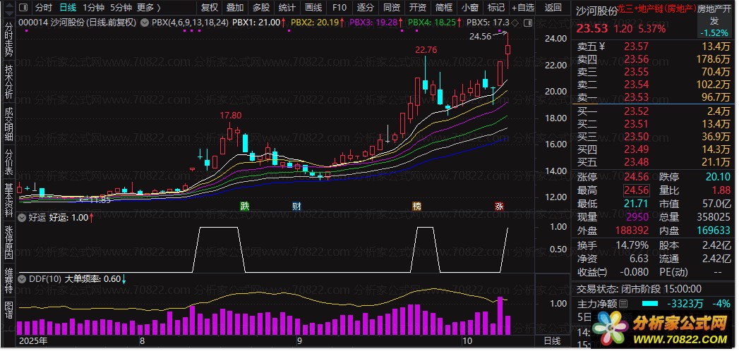The width and height of the screenshot is (739, 351).
Task: Switch to the 1分钟 period tab
Action: coord(93,8)
